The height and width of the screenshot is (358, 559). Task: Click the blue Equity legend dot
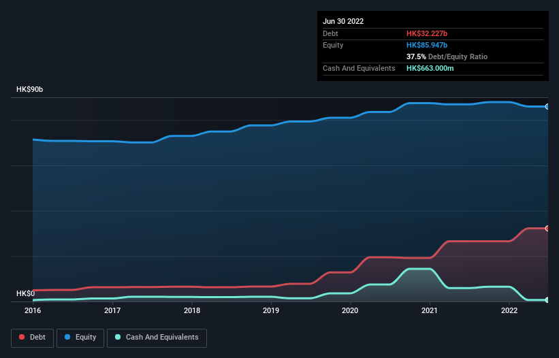pyautogui.click(x=67, y=337)
